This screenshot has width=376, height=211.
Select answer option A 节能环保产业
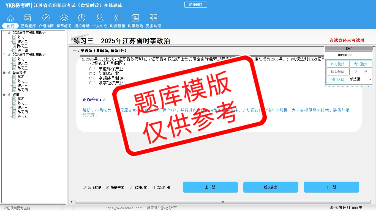coord(91,69)
